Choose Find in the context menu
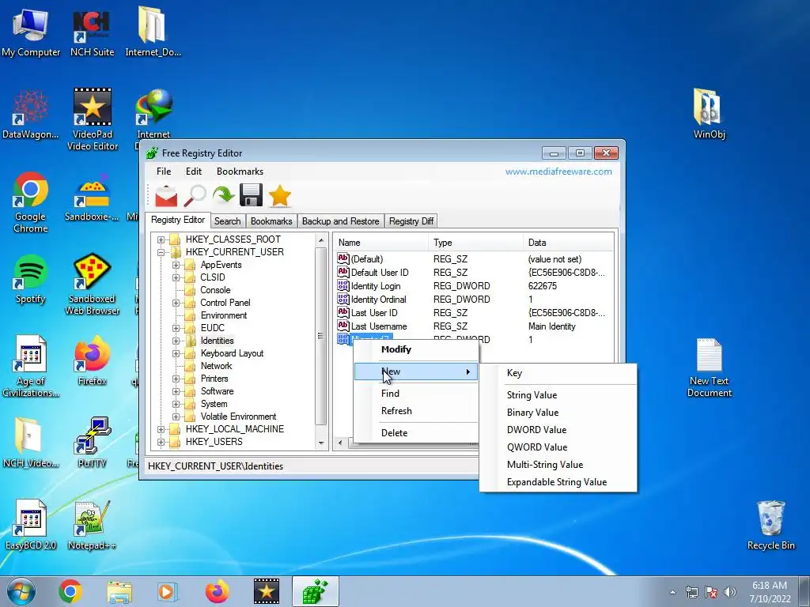810x607 pixels. click(x=416, y=394)
